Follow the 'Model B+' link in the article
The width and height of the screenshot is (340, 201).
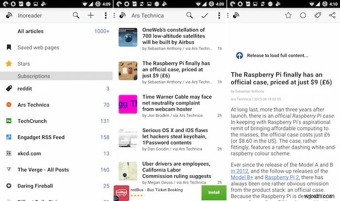click(242, 177)
